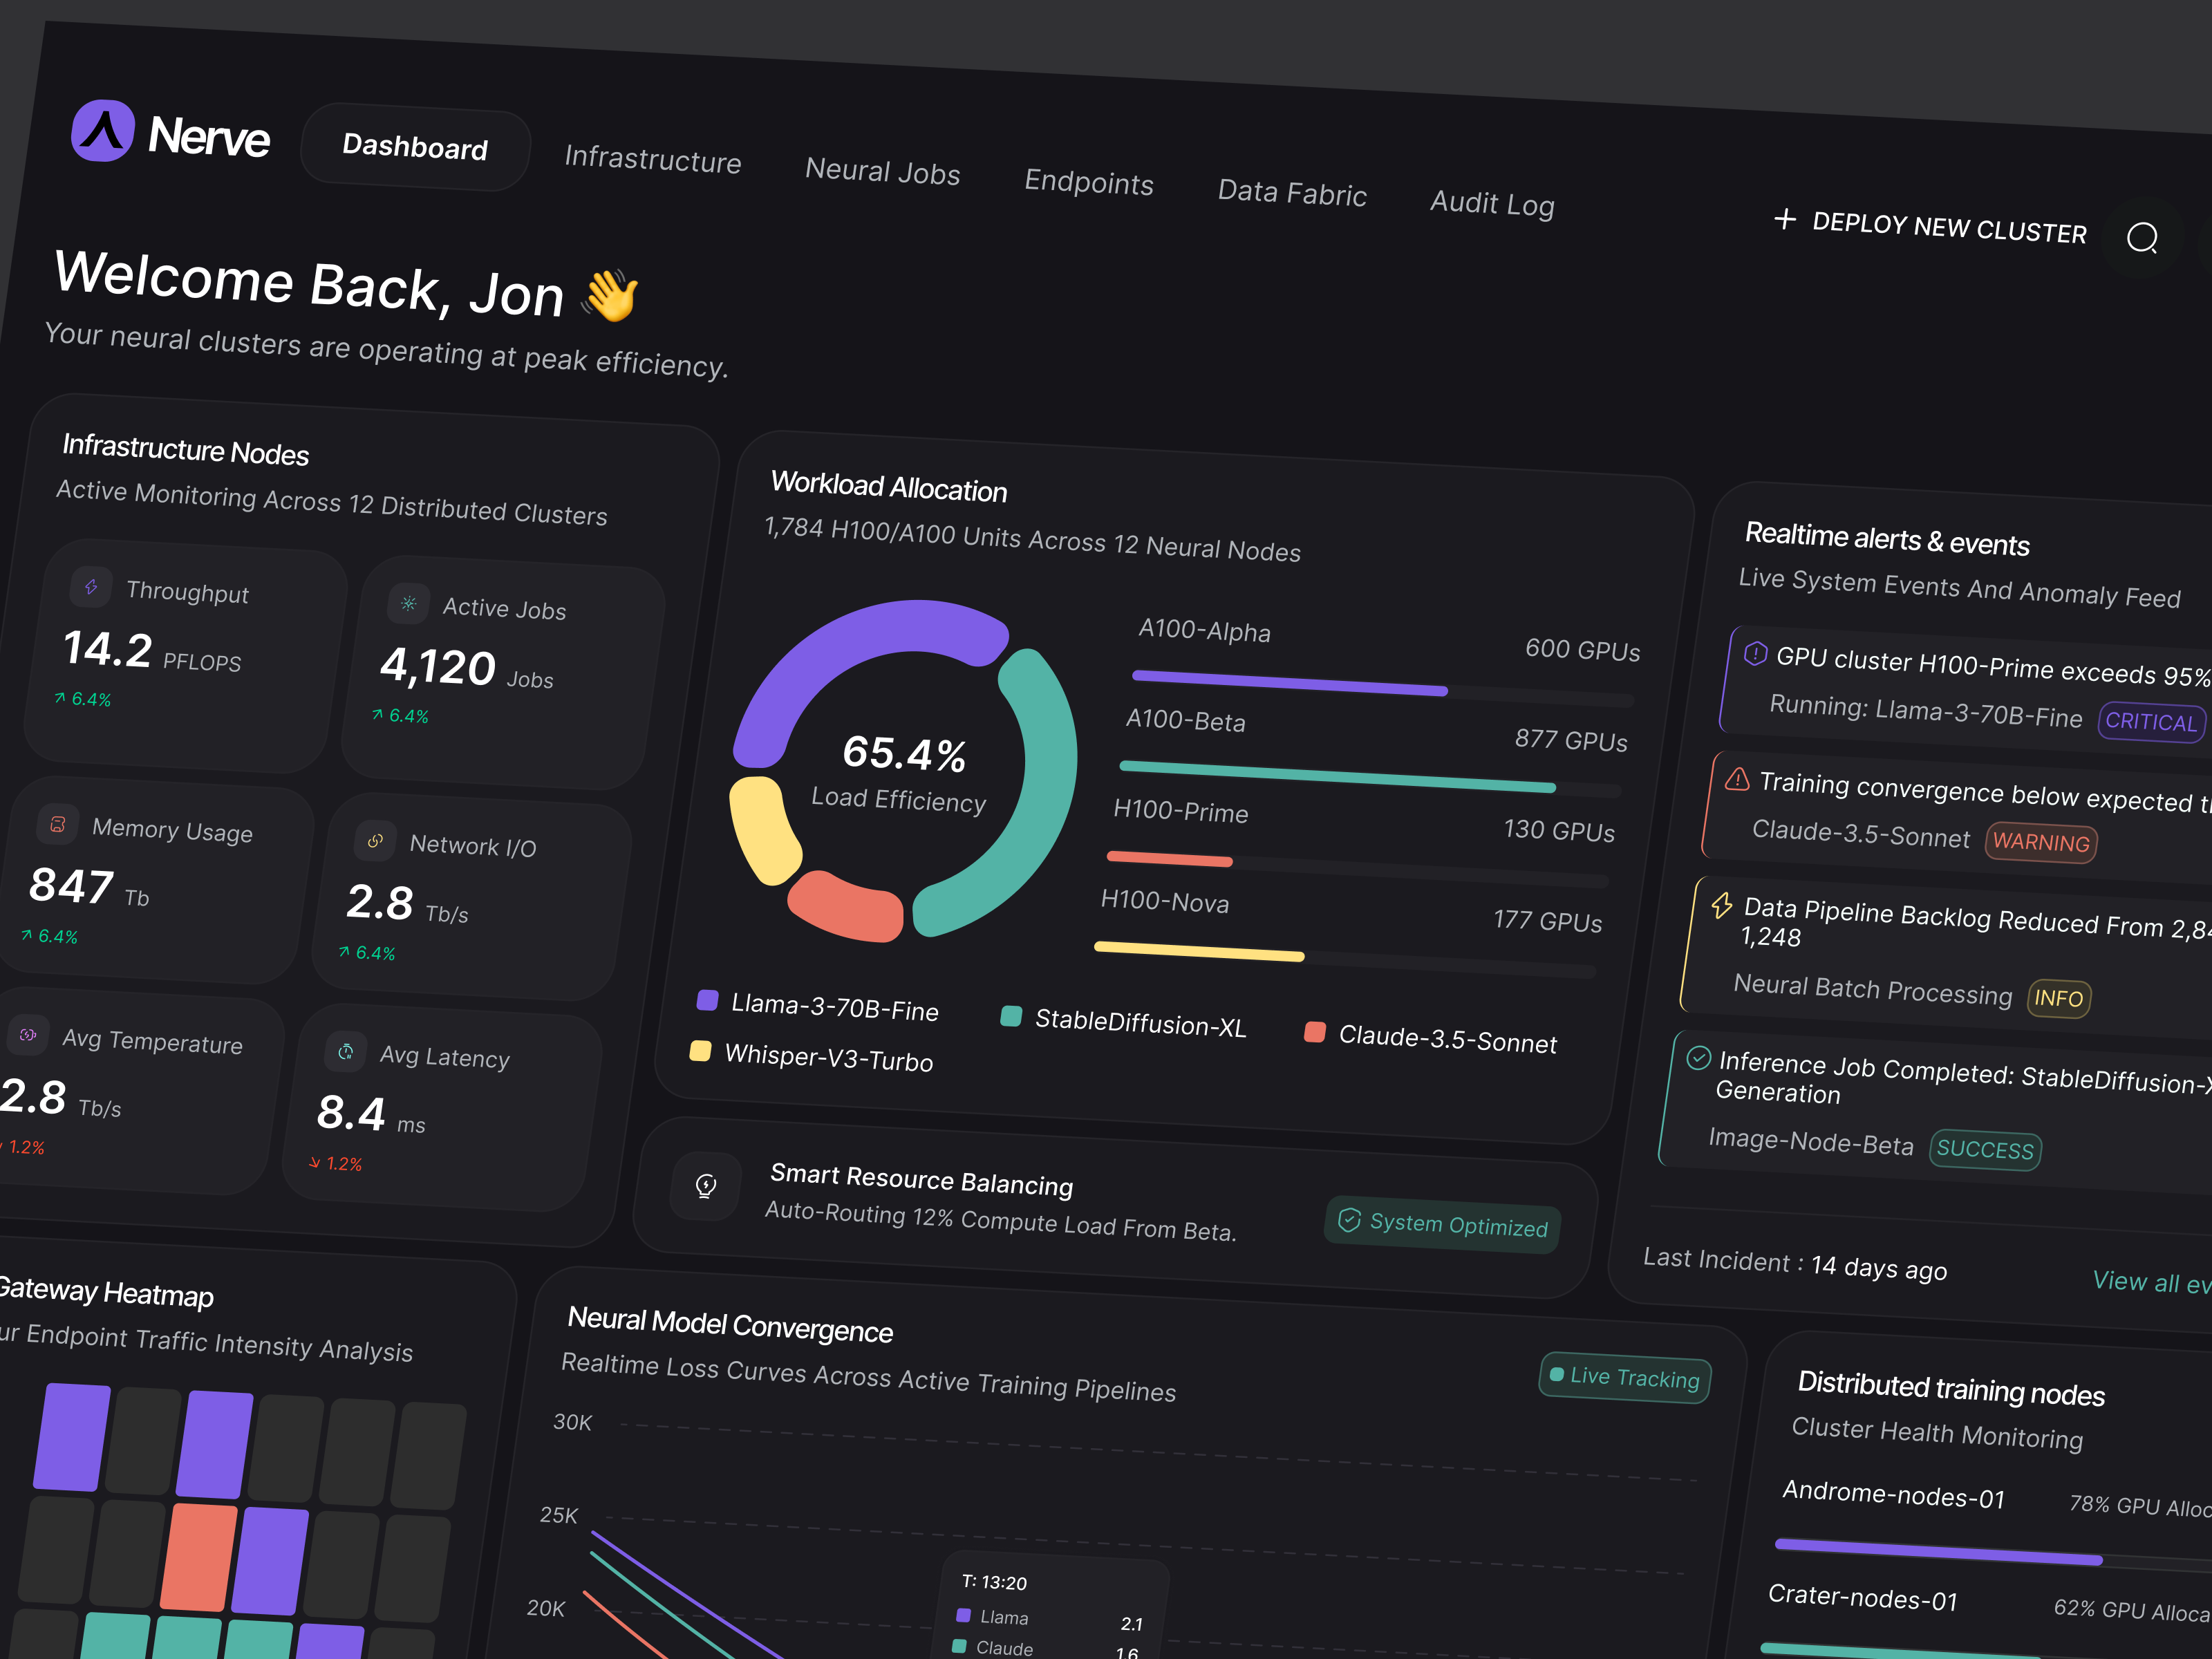Click the Data Pipeline lightning bolt icon
Viewport: 2212px width, 1659px height.
[1722, 905]
